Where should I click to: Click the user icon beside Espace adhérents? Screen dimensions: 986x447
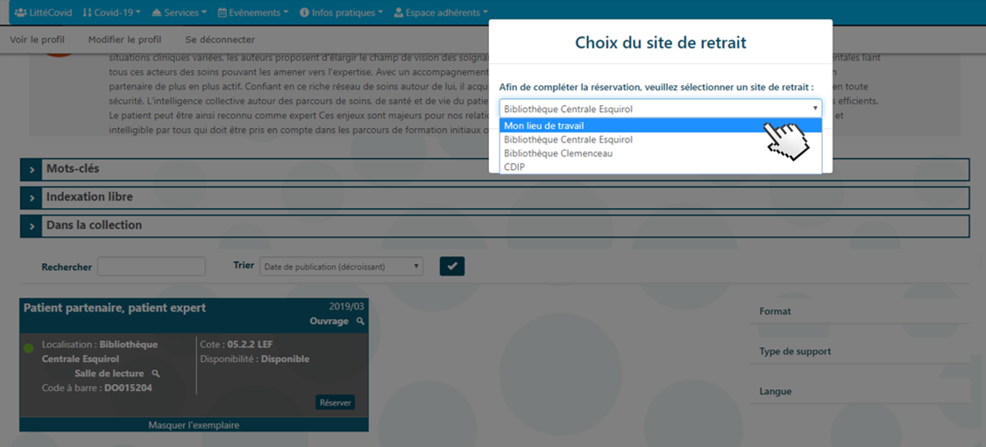(x=398, y=12)
